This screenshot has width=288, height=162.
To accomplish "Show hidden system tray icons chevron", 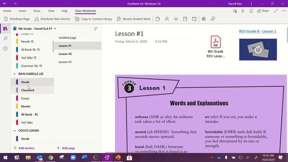I will (x=211, y=157).
